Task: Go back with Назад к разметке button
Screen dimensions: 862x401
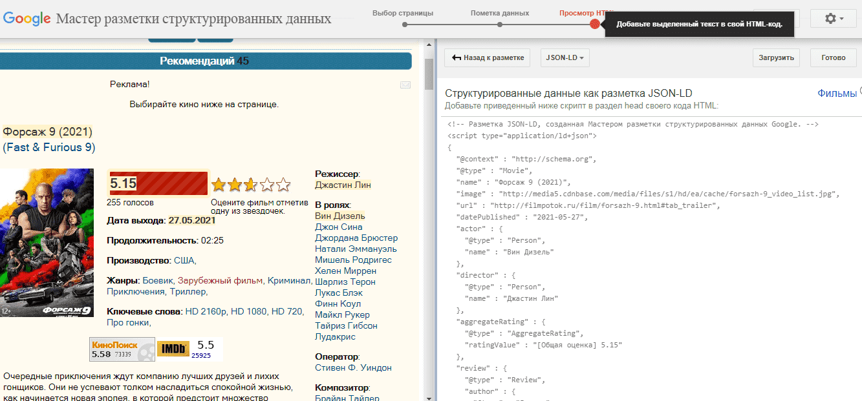Action: click(x=488, y=57)
